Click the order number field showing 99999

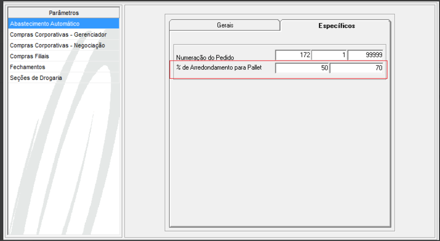pos(365,55)
